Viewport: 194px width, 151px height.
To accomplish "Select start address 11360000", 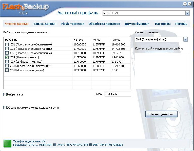I will [x=80, y=66].
